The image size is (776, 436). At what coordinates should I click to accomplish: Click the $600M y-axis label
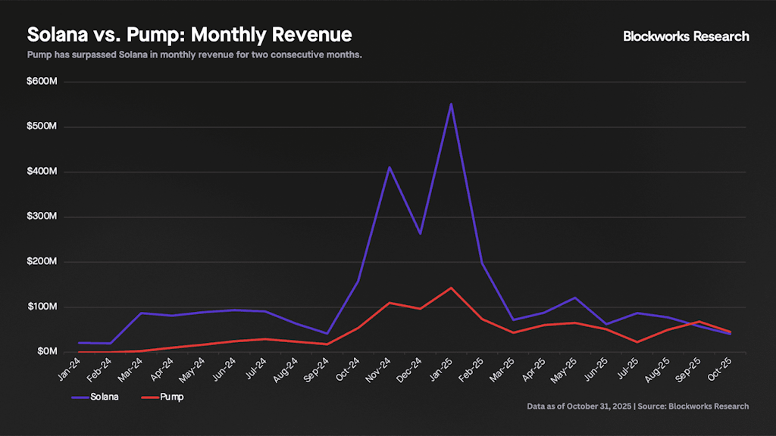pos(41,82)
